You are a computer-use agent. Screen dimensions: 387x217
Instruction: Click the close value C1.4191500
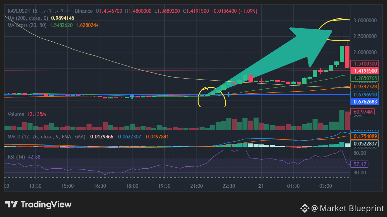click(x=196, y=11)
